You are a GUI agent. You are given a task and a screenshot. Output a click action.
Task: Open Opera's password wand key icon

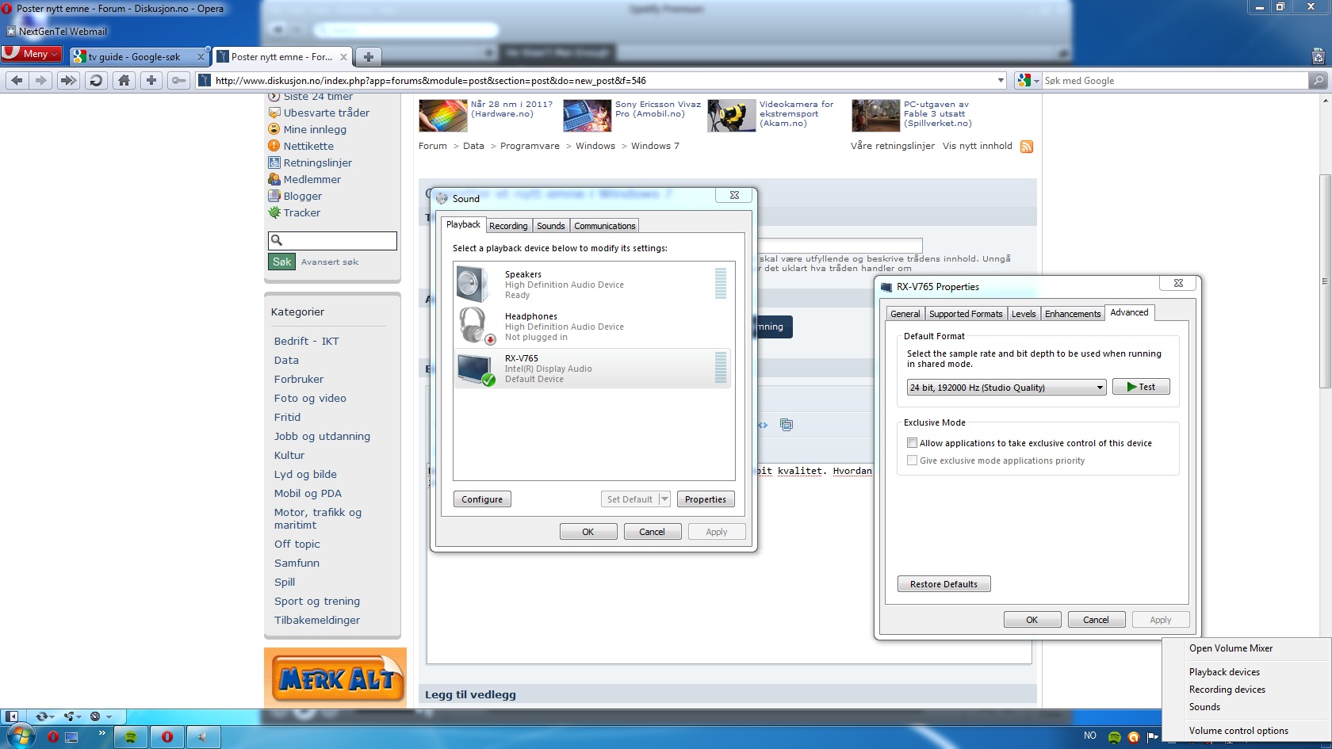pyautogui.click(x=179, y=80)
